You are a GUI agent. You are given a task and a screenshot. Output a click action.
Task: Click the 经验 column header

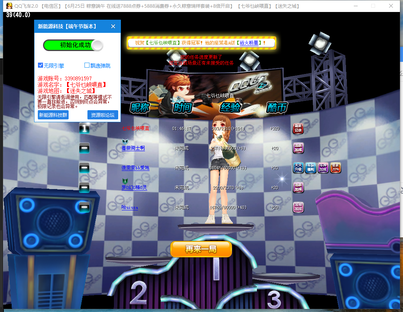tap(230, 107)
